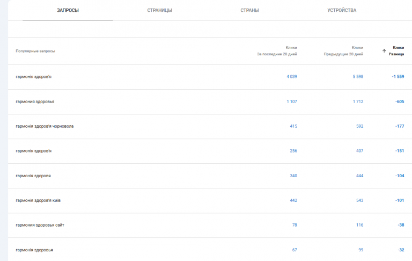The width and height of the screenshot is (412, 261).
Task: Select the Запросы tab
Action: click(x=68, y=10)
